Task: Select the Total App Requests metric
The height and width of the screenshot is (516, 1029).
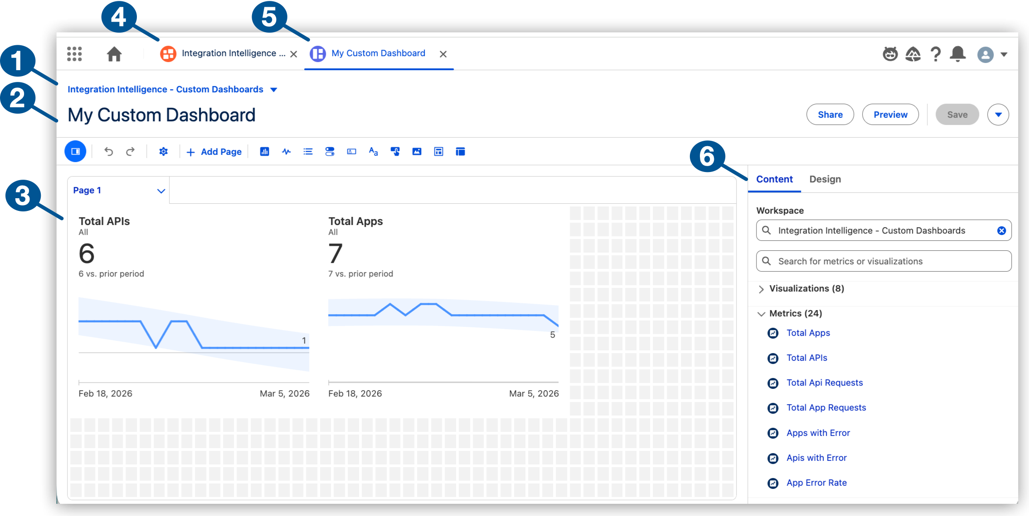Action: pos(826,407)
